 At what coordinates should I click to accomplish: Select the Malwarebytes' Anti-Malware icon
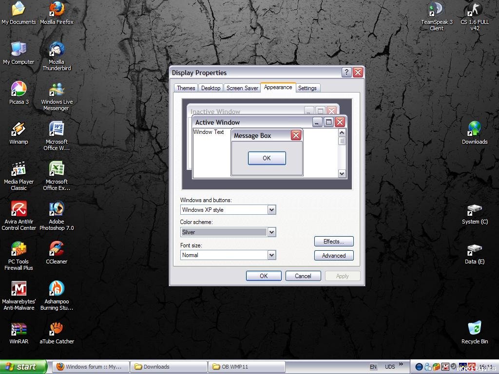(19, 296)
